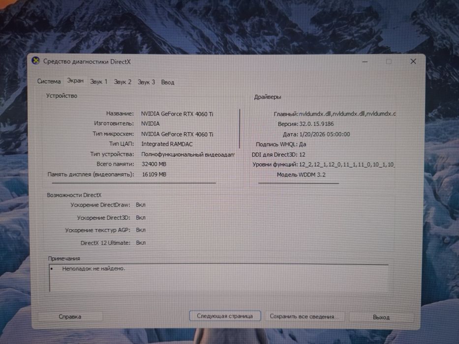Screen dimensions: 459x344
Task: Click the Integrated RAMDAC value
Action: click(x=167, y=144)
